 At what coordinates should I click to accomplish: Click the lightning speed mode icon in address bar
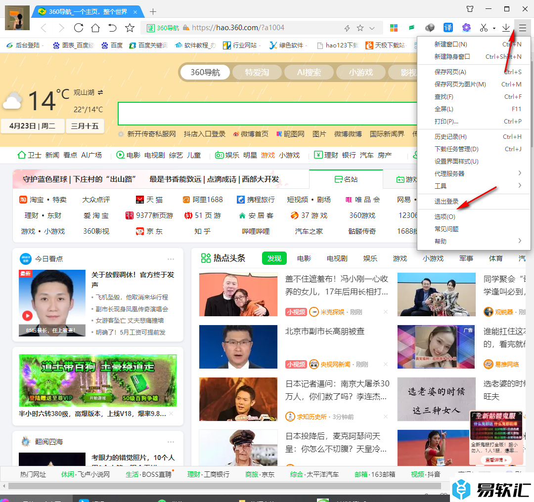(x=347, y=28)
